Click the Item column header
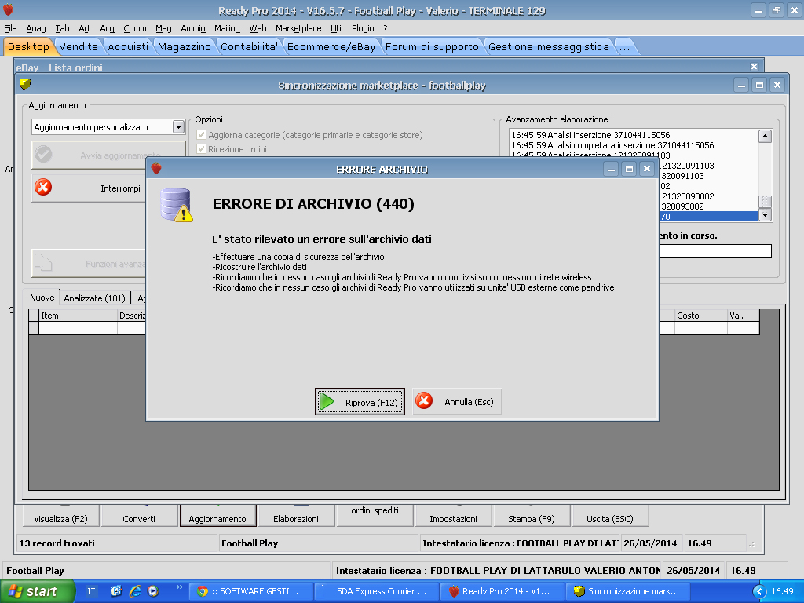This screenshot has height=603, width=804. tap(78, 316)
